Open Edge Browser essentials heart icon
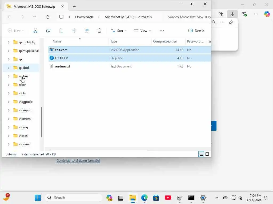Screen dimensions: 273x204 (244, 14)
